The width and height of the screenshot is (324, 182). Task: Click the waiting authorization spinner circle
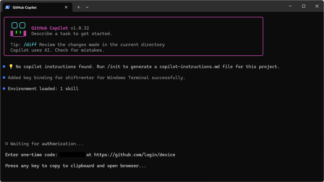coord(7,144)
